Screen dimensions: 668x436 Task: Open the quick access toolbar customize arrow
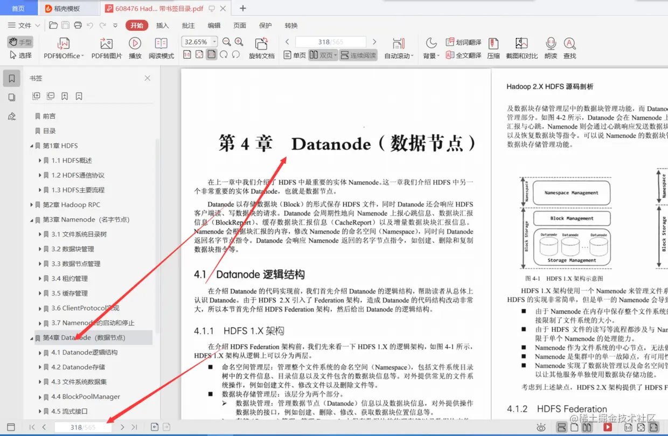[115, 25]
